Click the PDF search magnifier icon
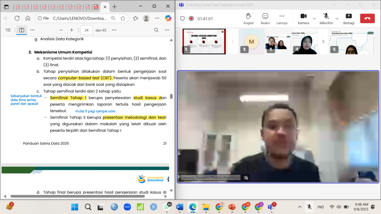This screenshot has width=381, height=214. 156,30
